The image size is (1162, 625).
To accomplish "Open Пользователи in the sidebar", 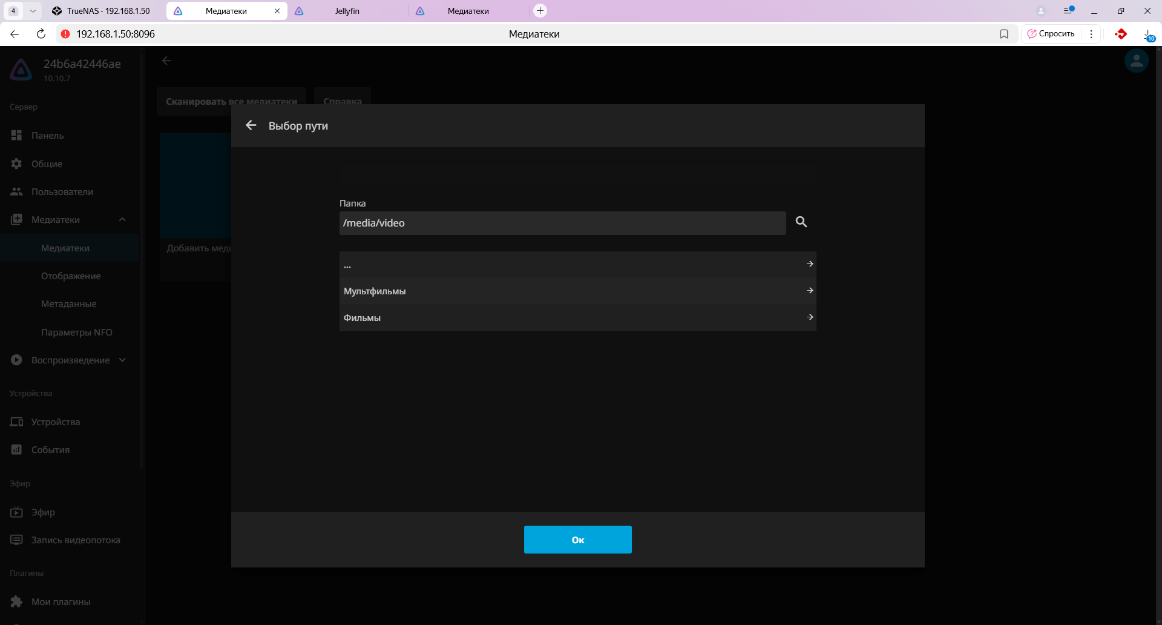I will coord(62,192).
